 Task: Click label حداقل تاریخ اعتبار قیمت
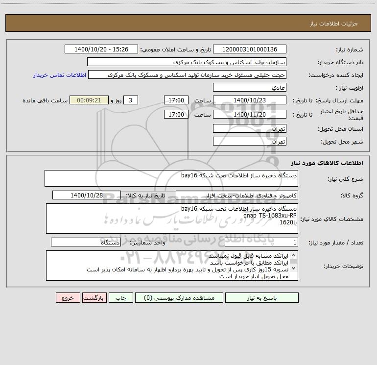342,115
